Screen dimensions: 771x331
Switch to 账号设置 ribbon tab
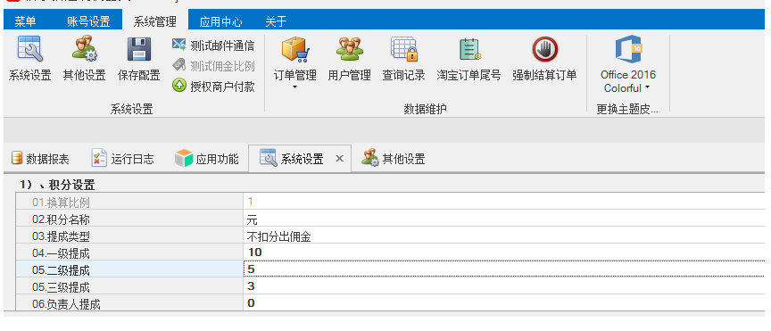(88, 21)
